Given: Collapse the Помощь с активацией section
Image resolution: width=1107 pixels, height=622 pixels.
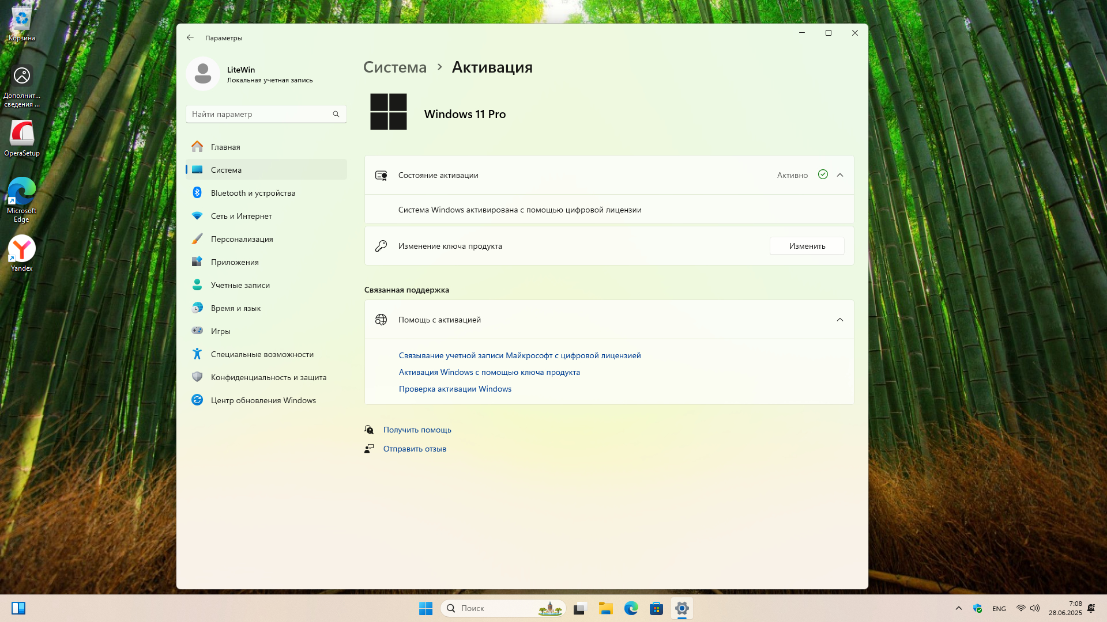Looking at the screenshot, I should [839, 320].
